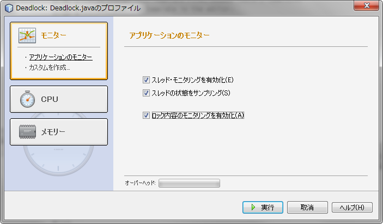This screenshot has width=383, height=224.
Task: Click the オーバーヘッド overhead progress bar
Action: click(x=189, y=183)
